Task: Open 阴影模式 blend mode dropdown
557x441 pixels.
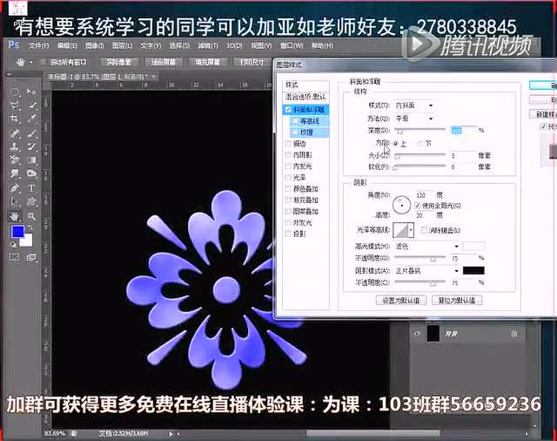Action: [427, 271]
